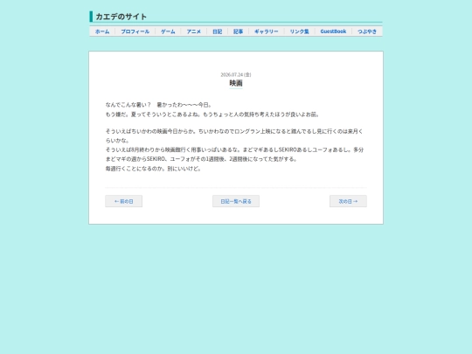Click the line starting そういえば8月終わりから
The image size is (472, 354).
coord(234,149)
